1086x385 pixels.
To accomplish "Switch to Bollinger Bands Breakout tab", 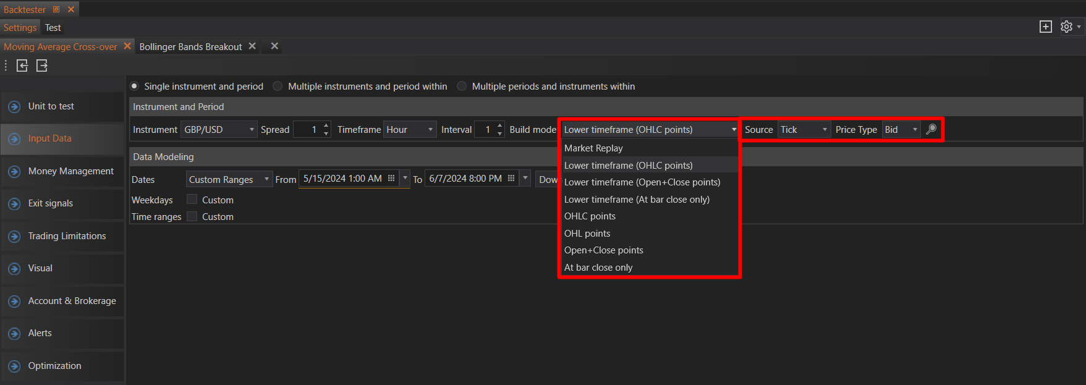I will pyautogui.click(x=190, y=47).
